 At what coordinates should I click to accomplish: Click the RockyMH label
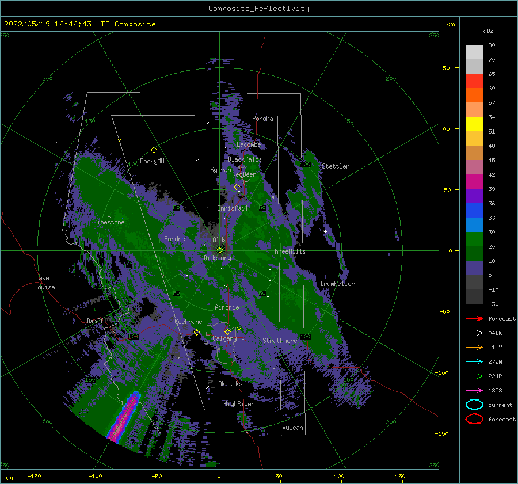click(152, 161)
